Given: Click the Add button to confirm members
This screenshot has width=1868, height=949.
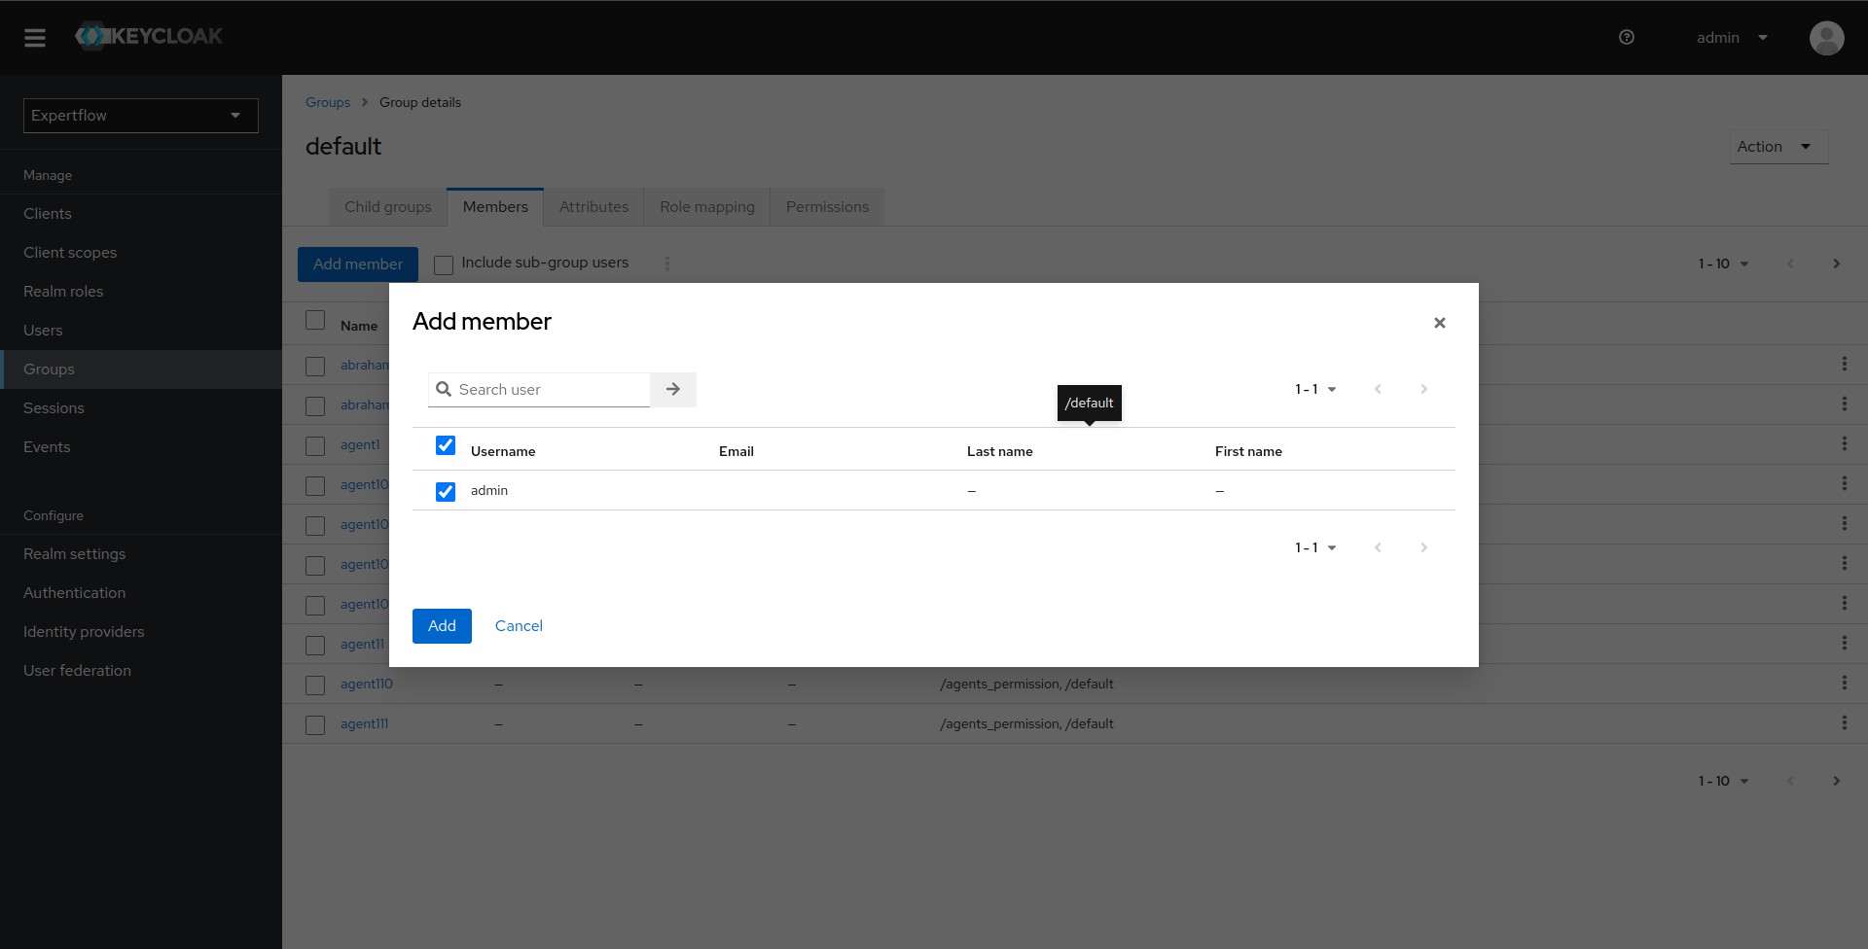Looking at the screenshot, I should click(442, 625).
